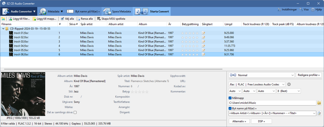324x127 pixels.
Task: Click the top toolbar "Byt namn på fil(er)" button
Action: click(x=83, y=11)
